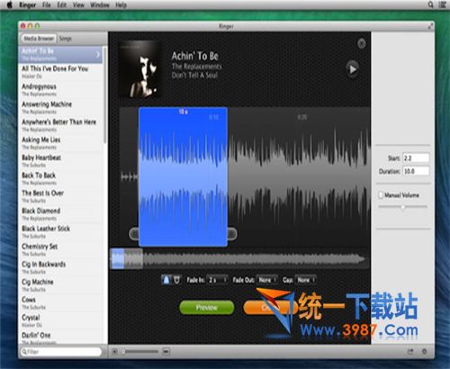The image size is (450, 369).
Task: Open the gear settings icon at bottom right
Action: tap(424, 351)
